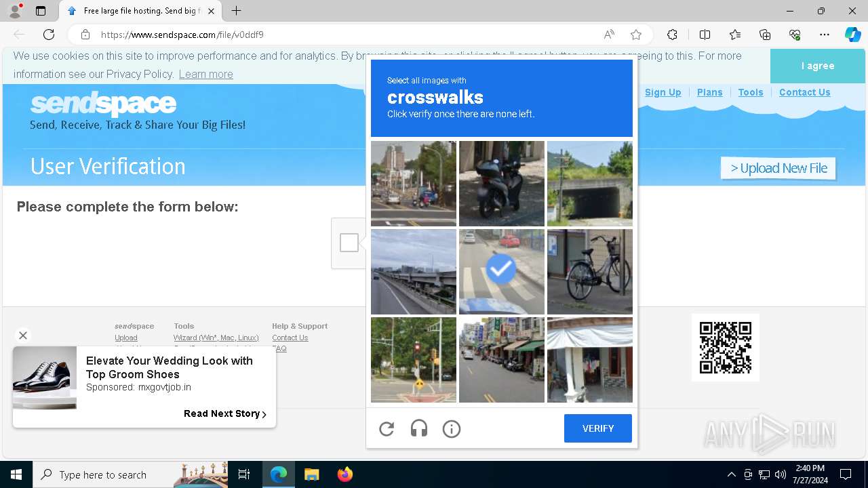Screen dimensions: 868x488
Task: Get an audio challenge via headphones icon
Action: (419, 428)
